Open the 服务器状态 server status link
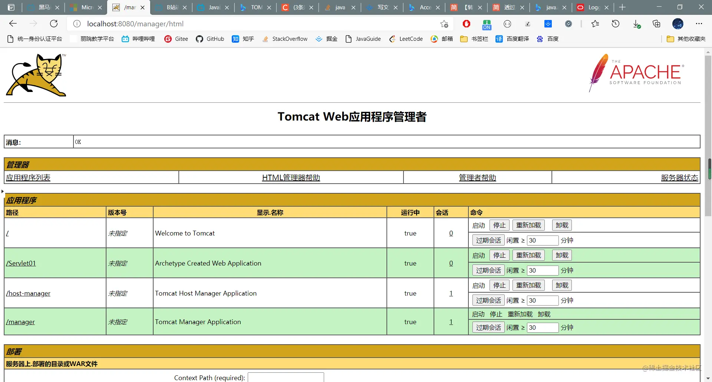Viewport: 712px width, 382px height. tap(679, 178)
